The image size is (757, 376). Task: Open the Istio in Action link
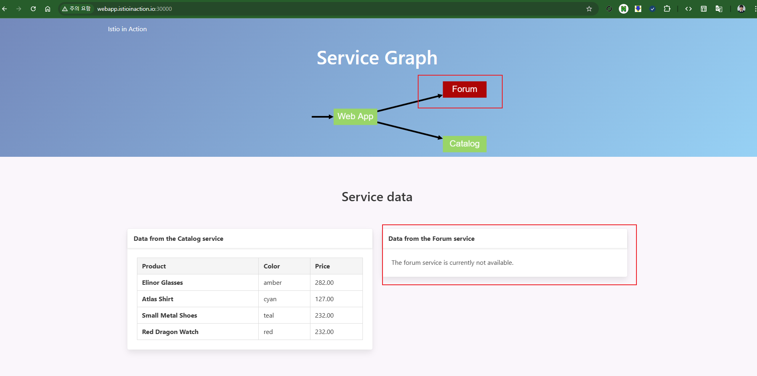click(127, 29)
